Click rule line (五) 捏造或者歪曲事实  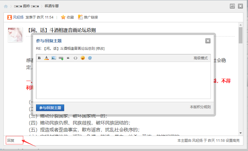84,130
